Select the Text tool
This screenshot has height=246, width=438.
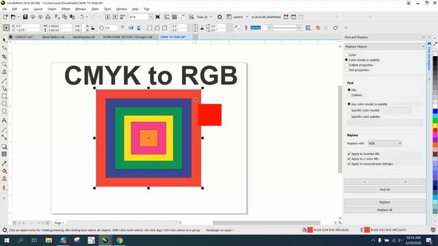(4, 120)
